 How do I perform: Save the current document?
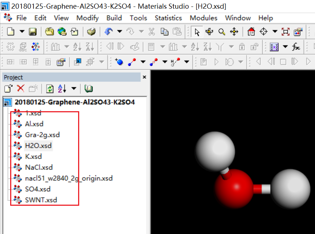tap(33, 32)
